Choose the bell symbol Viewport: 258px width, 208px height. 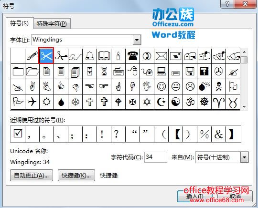(x=90, y=56)
